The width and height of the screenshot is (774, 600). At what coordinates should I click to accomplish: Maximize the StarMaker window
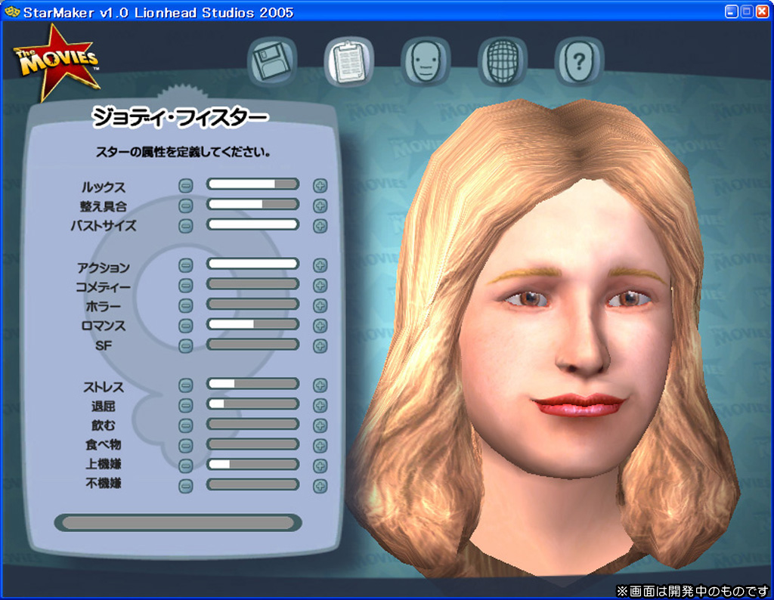[747, 12]
